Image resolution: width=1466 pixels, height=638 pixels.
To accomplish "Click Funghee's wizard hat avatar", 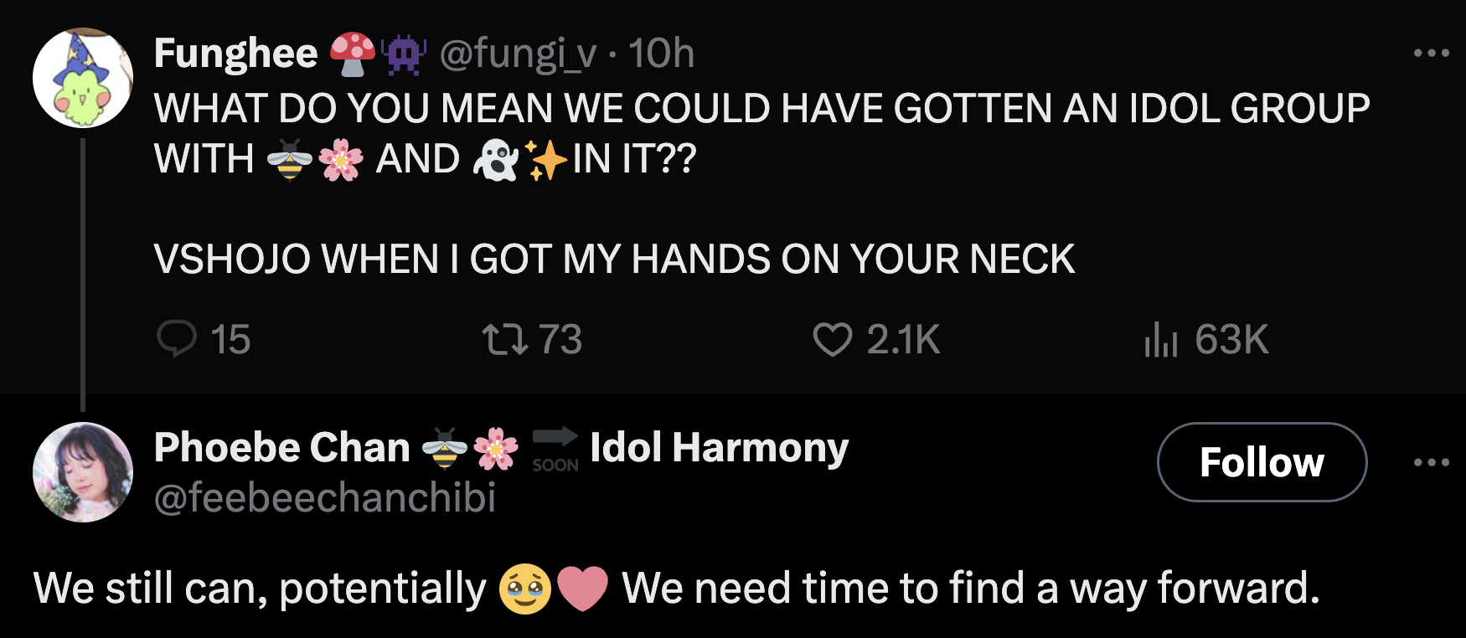I will pos(82,78).
